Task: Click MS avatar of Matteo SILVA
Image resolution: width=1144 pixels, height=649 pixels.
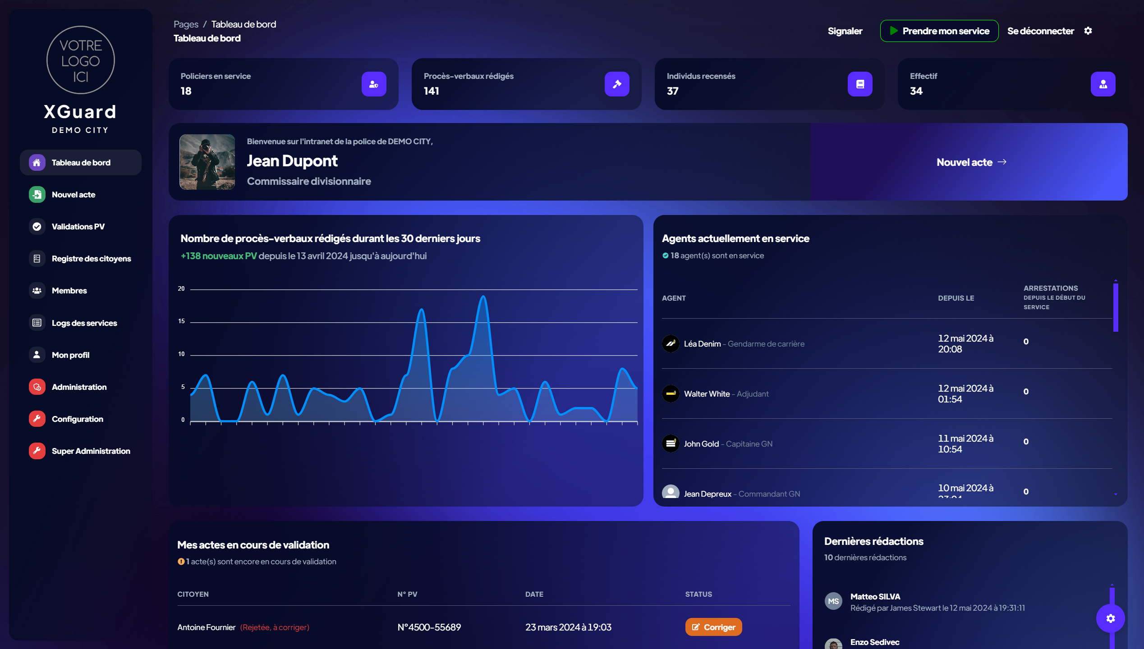Action: pyautogui.click(x=833, y=601)
